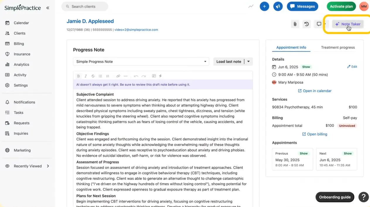
Task: Click the trend line icon in top bar
Action: (251, 6)
